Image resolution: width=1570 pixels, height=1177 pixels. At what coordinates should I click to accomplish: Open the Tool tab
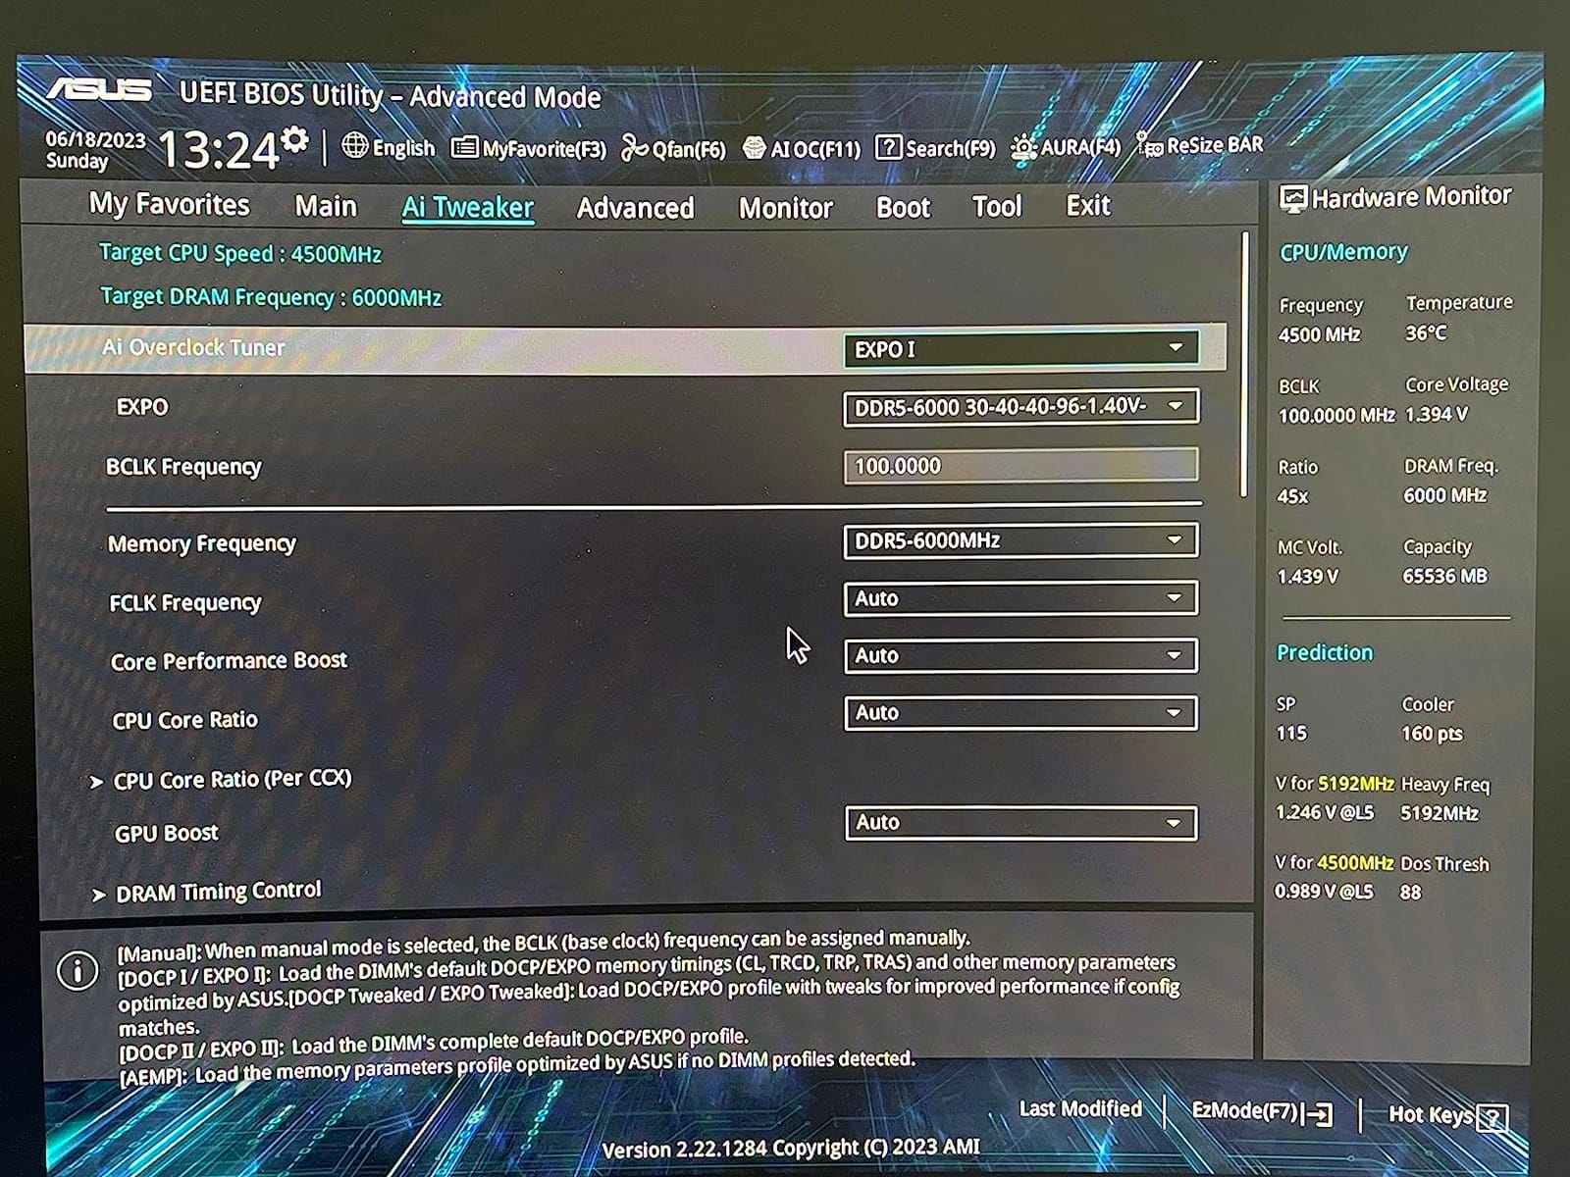(997, 206)
